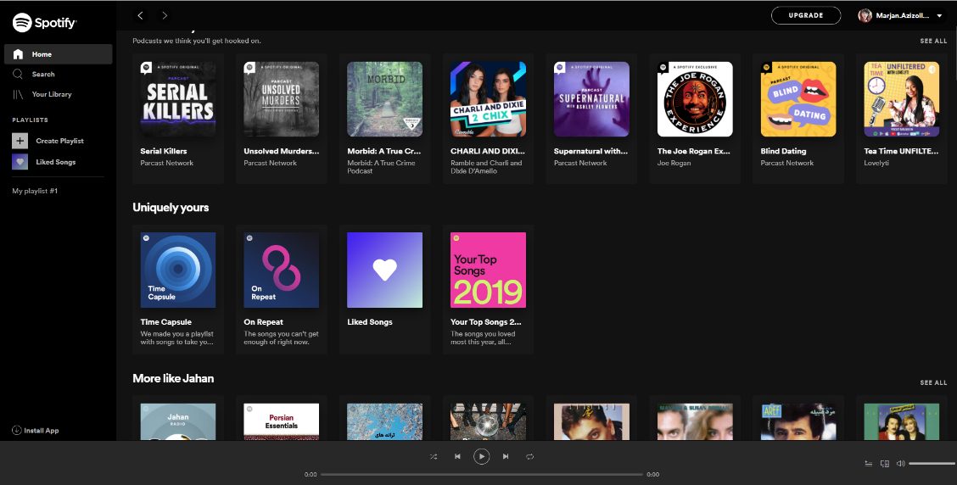Go back with the left arrow
957x485 pixels.
140,15
